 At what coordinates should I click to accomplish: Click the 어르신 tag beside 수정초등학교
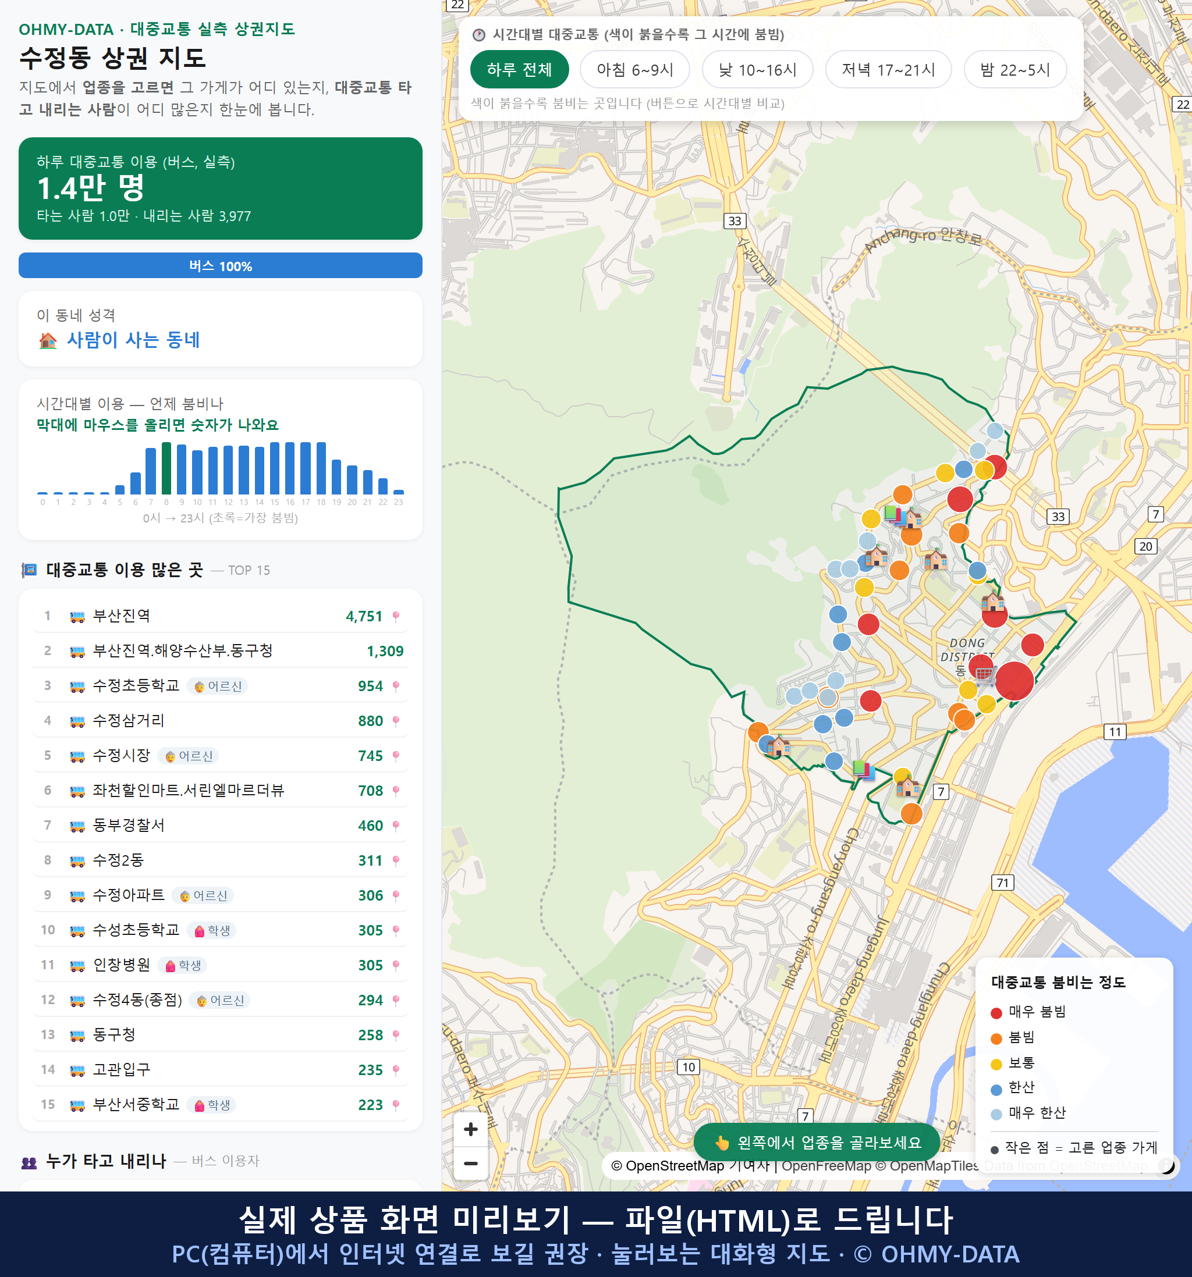pyautogui.click(x=217, y=686)
